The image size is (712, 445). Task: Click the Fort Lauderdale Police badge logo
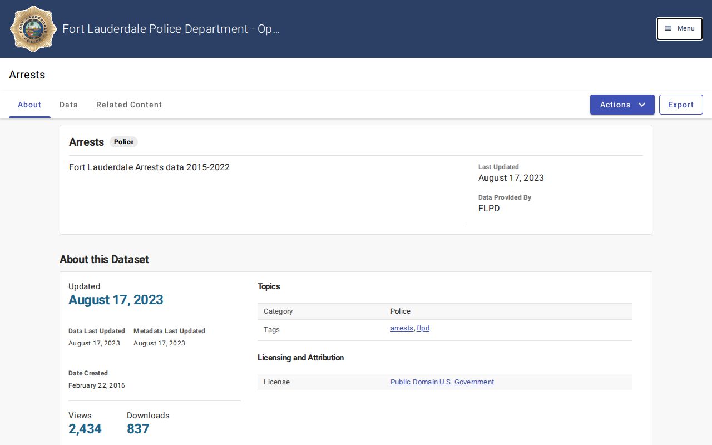(x=33, y=29)
